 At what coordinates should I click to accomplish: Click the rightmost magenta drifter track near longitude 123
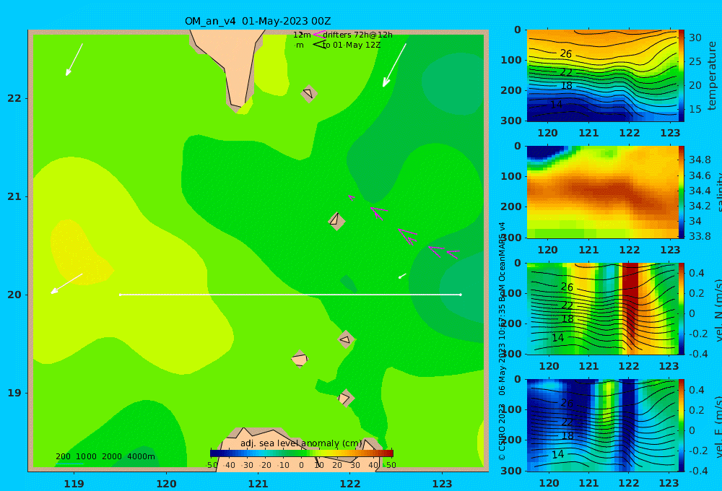(453, 254)
